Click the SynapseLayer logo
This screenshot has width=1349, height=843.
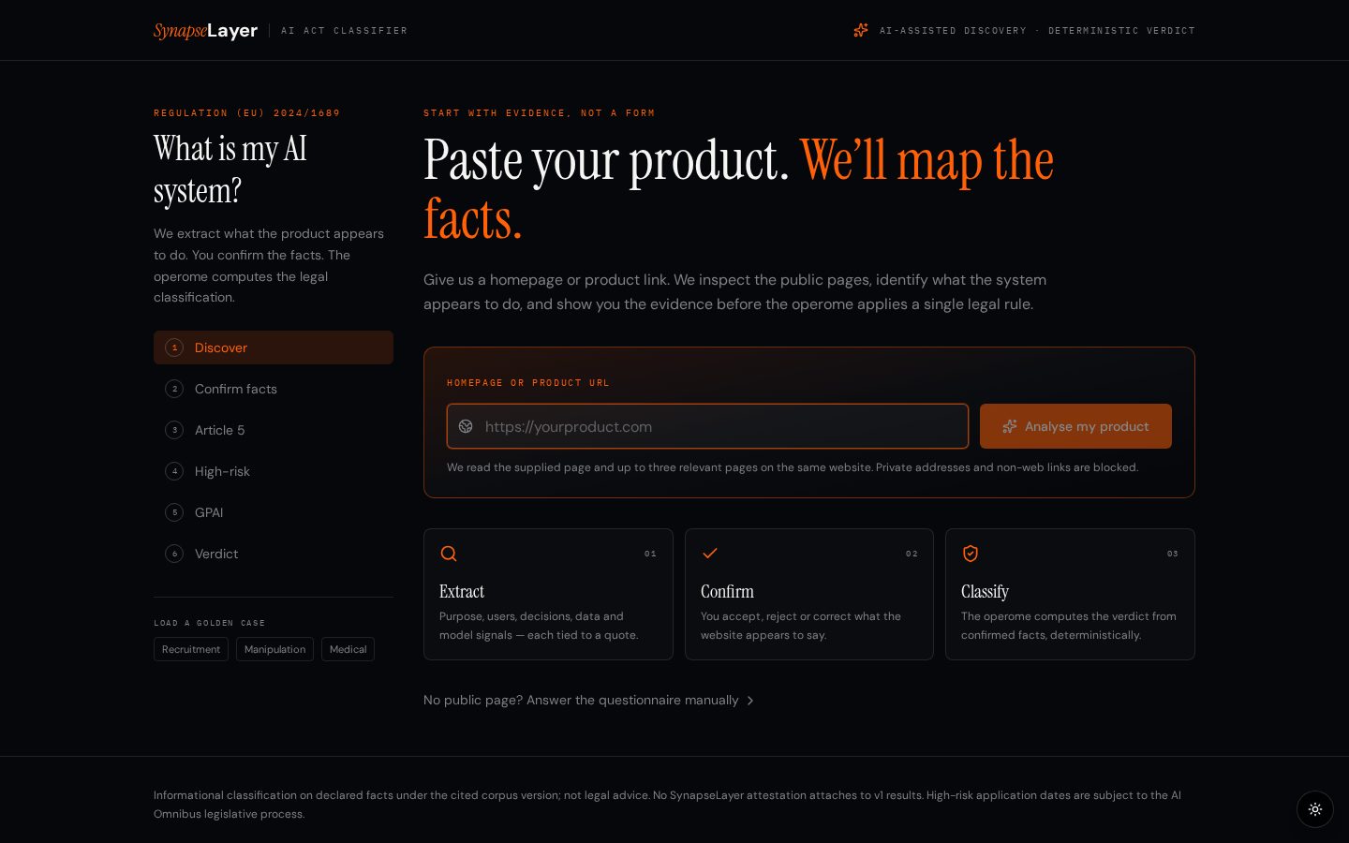[205, 31]
